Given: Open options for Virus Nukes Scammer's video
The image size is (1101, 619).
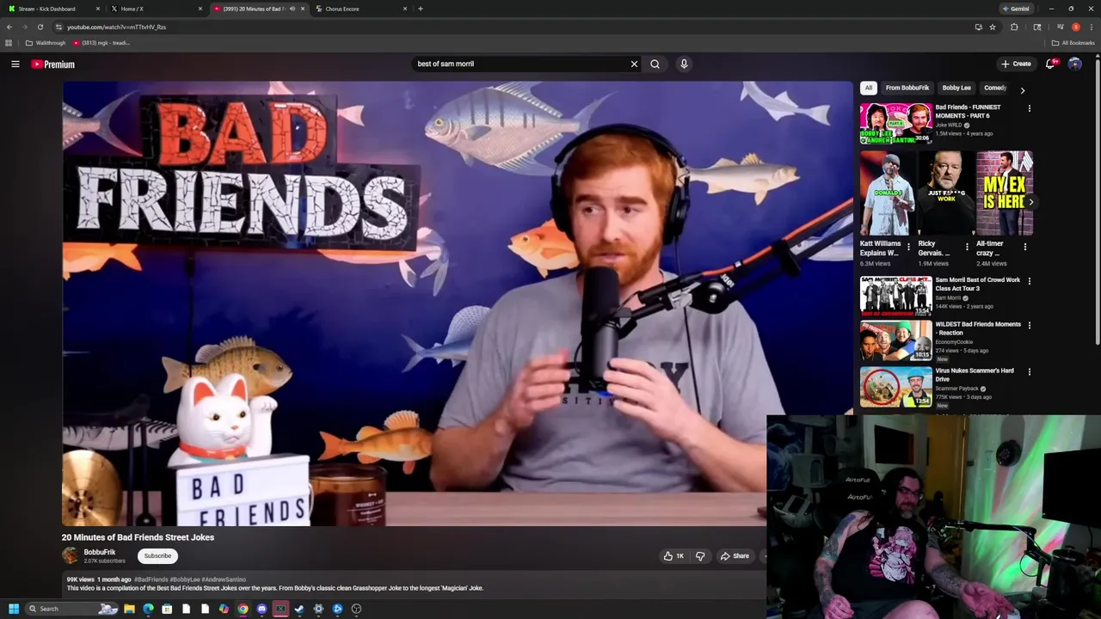Looking at the screenshot, I should 1029,371.
